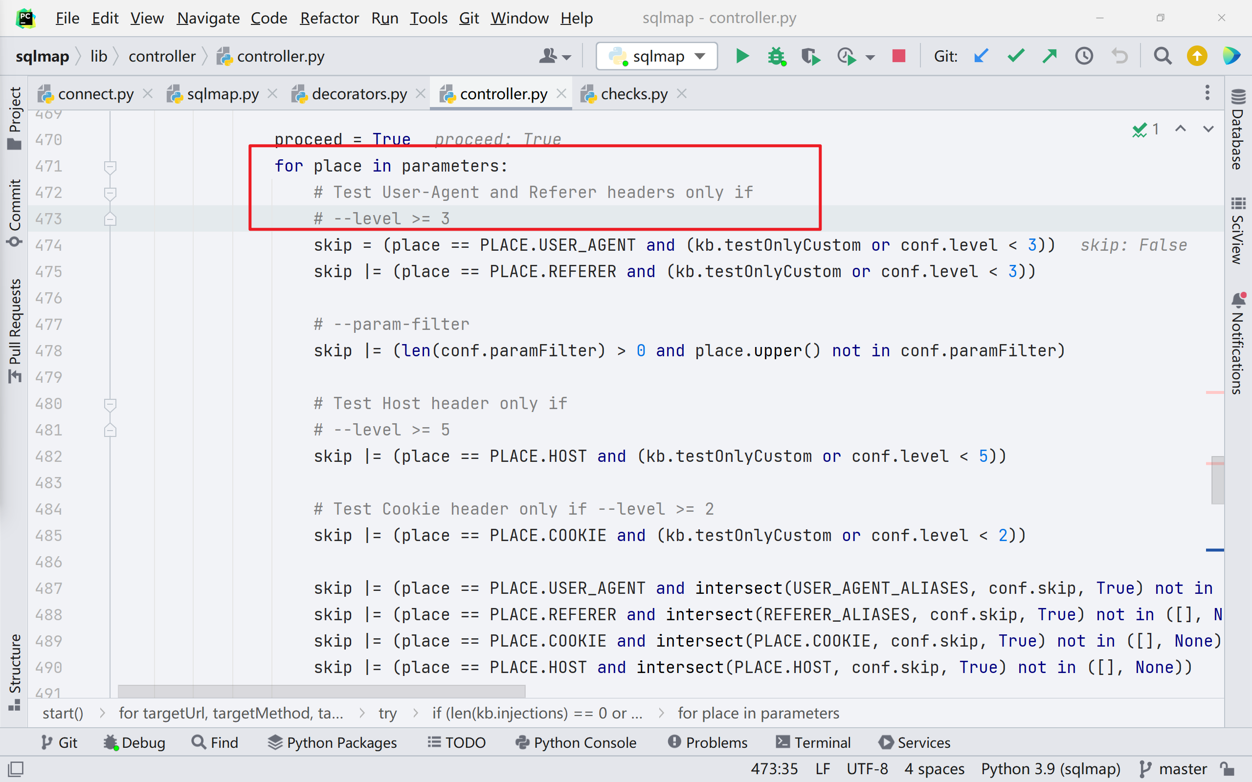Screen dimensions: 1252x782
Task: Close the sqlmap.py tab
Action: click(272, 94)
